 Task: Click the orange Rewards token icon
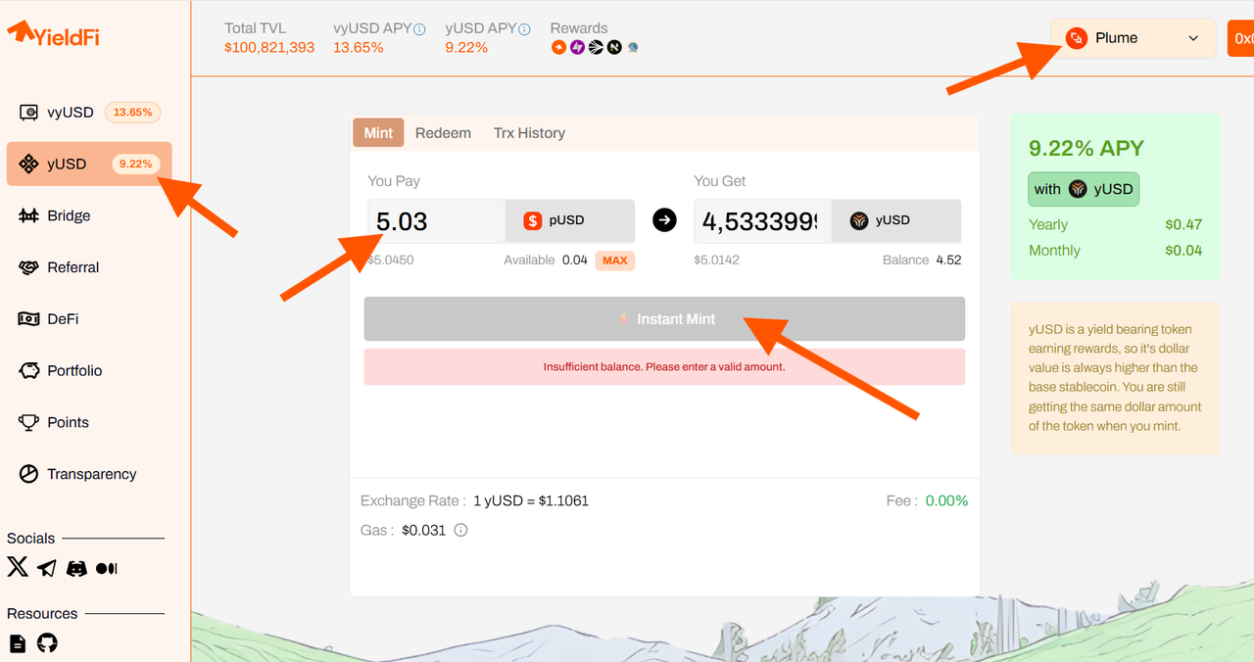tap(558, 47)
